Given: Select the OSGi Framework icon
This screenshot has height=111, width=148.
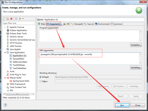Looking at the screenshot, I should (8, 84).
